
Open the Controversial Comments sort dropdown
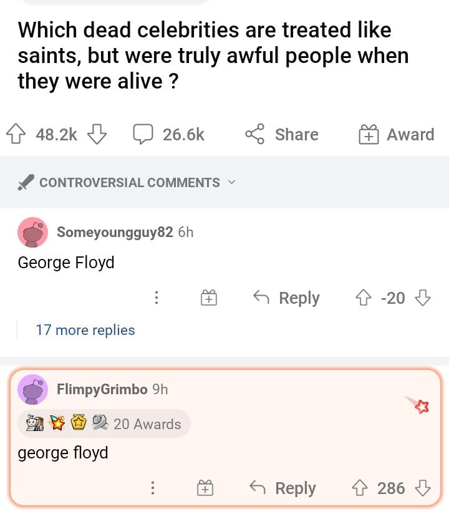(128, 183)
